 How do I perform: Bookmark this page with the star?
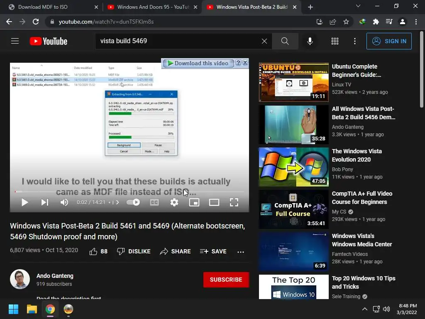point(346,22)
